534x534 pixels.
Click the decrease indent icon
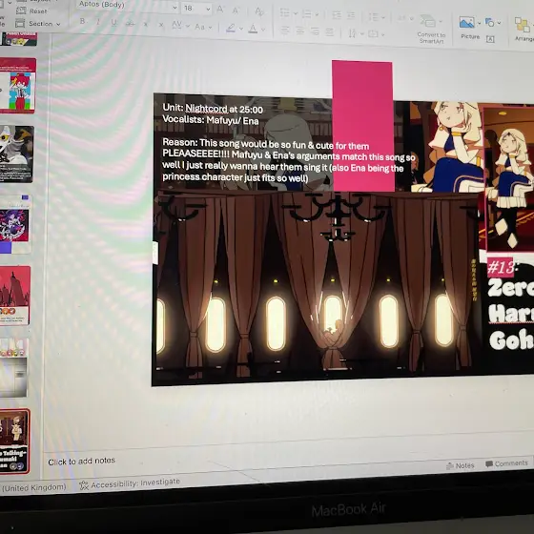point(337,15)
